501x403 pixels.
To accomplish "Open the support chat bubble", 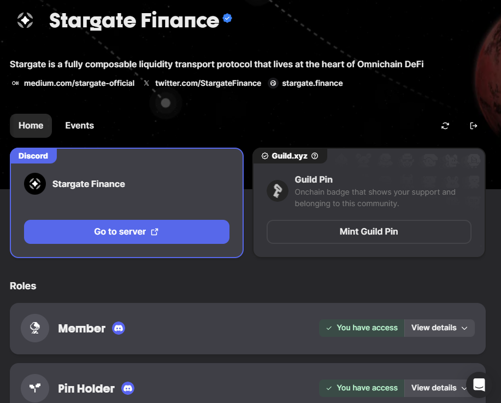I will coord(478,384).
